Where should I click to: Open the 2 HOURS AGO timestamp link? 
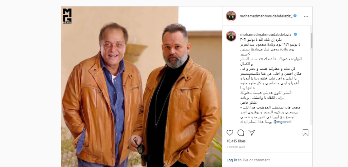tap(236, 147)
